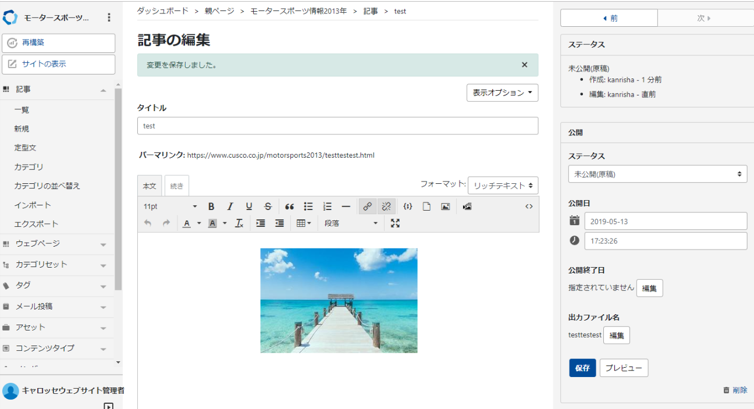This screenshot has height=409, width=754.
Task: Click the insert image icon
Action: click(445, 207)
